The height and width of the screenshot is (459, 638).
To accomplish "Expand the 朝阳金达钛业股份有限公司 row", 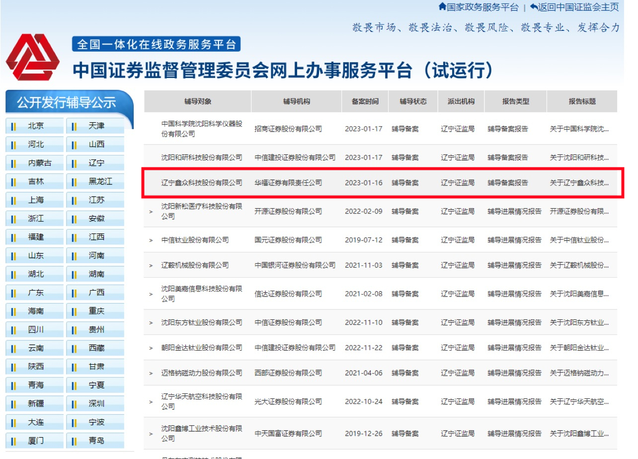I will click(151, 348).
